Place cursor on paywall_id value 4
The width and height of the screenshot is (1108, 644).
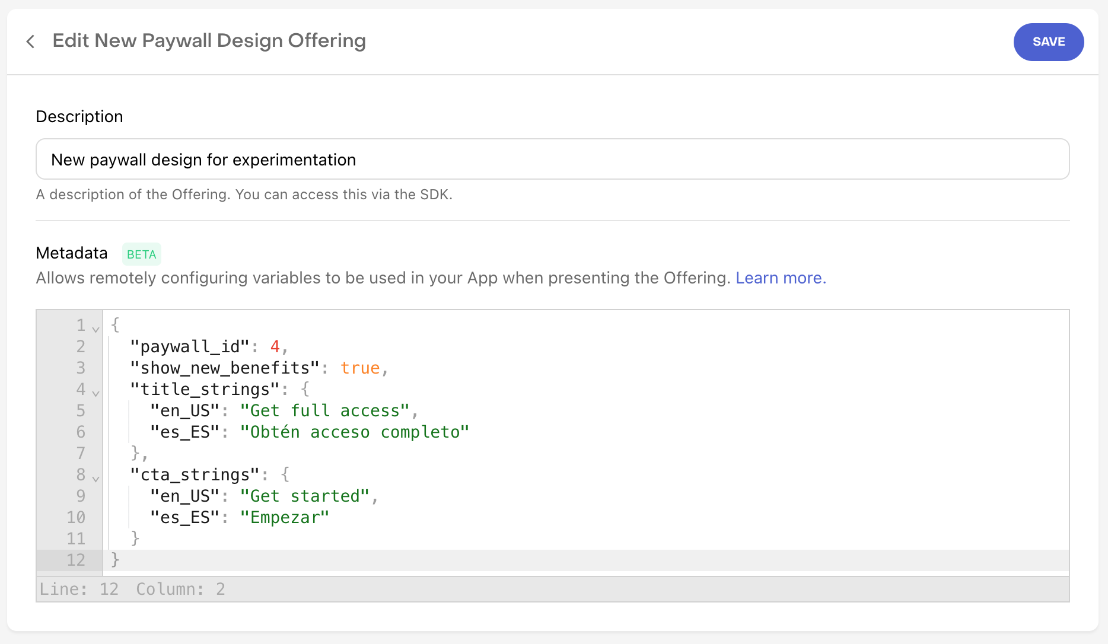[x=275, y=347]
